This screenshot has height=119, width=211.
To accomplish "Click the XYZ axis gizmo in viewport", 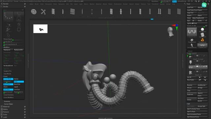I will [175, 27].
